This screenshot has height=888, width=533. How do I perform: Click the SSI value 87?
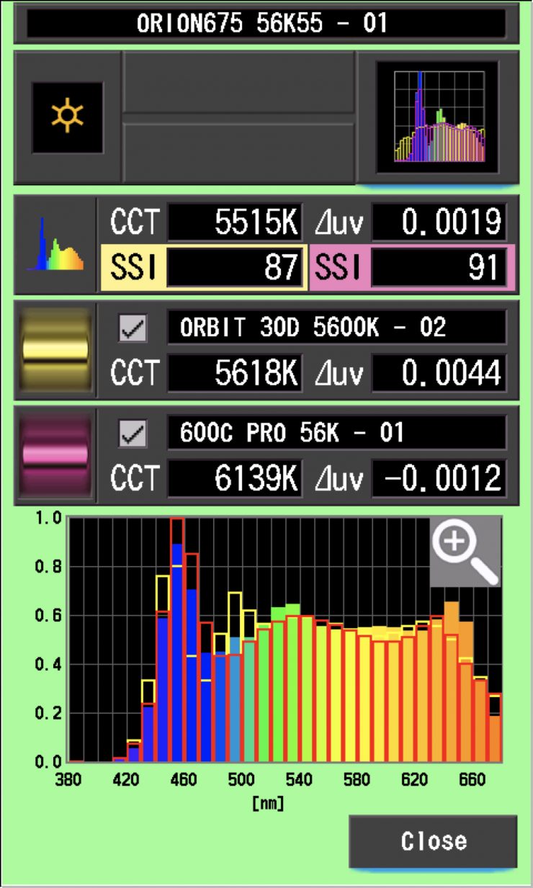click(235, 268)
